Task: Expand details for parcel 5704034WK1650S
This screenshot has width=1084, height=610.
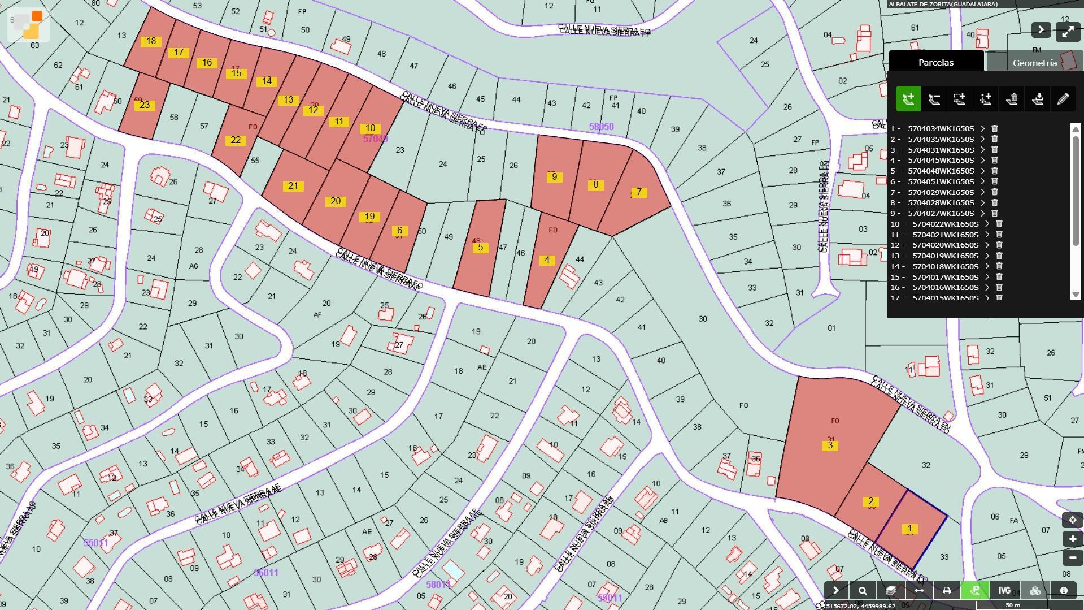Action: click(x=983, y=129)
